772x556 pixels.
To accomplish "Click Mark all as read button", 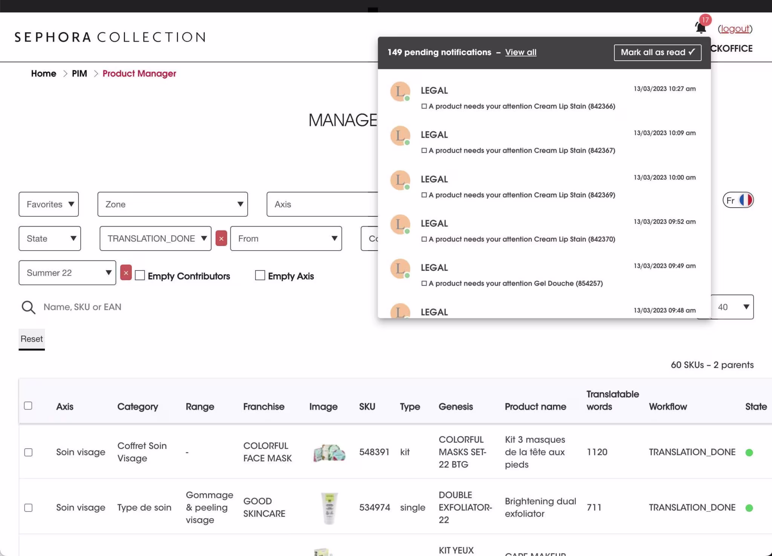I will (x=657, y=52).
